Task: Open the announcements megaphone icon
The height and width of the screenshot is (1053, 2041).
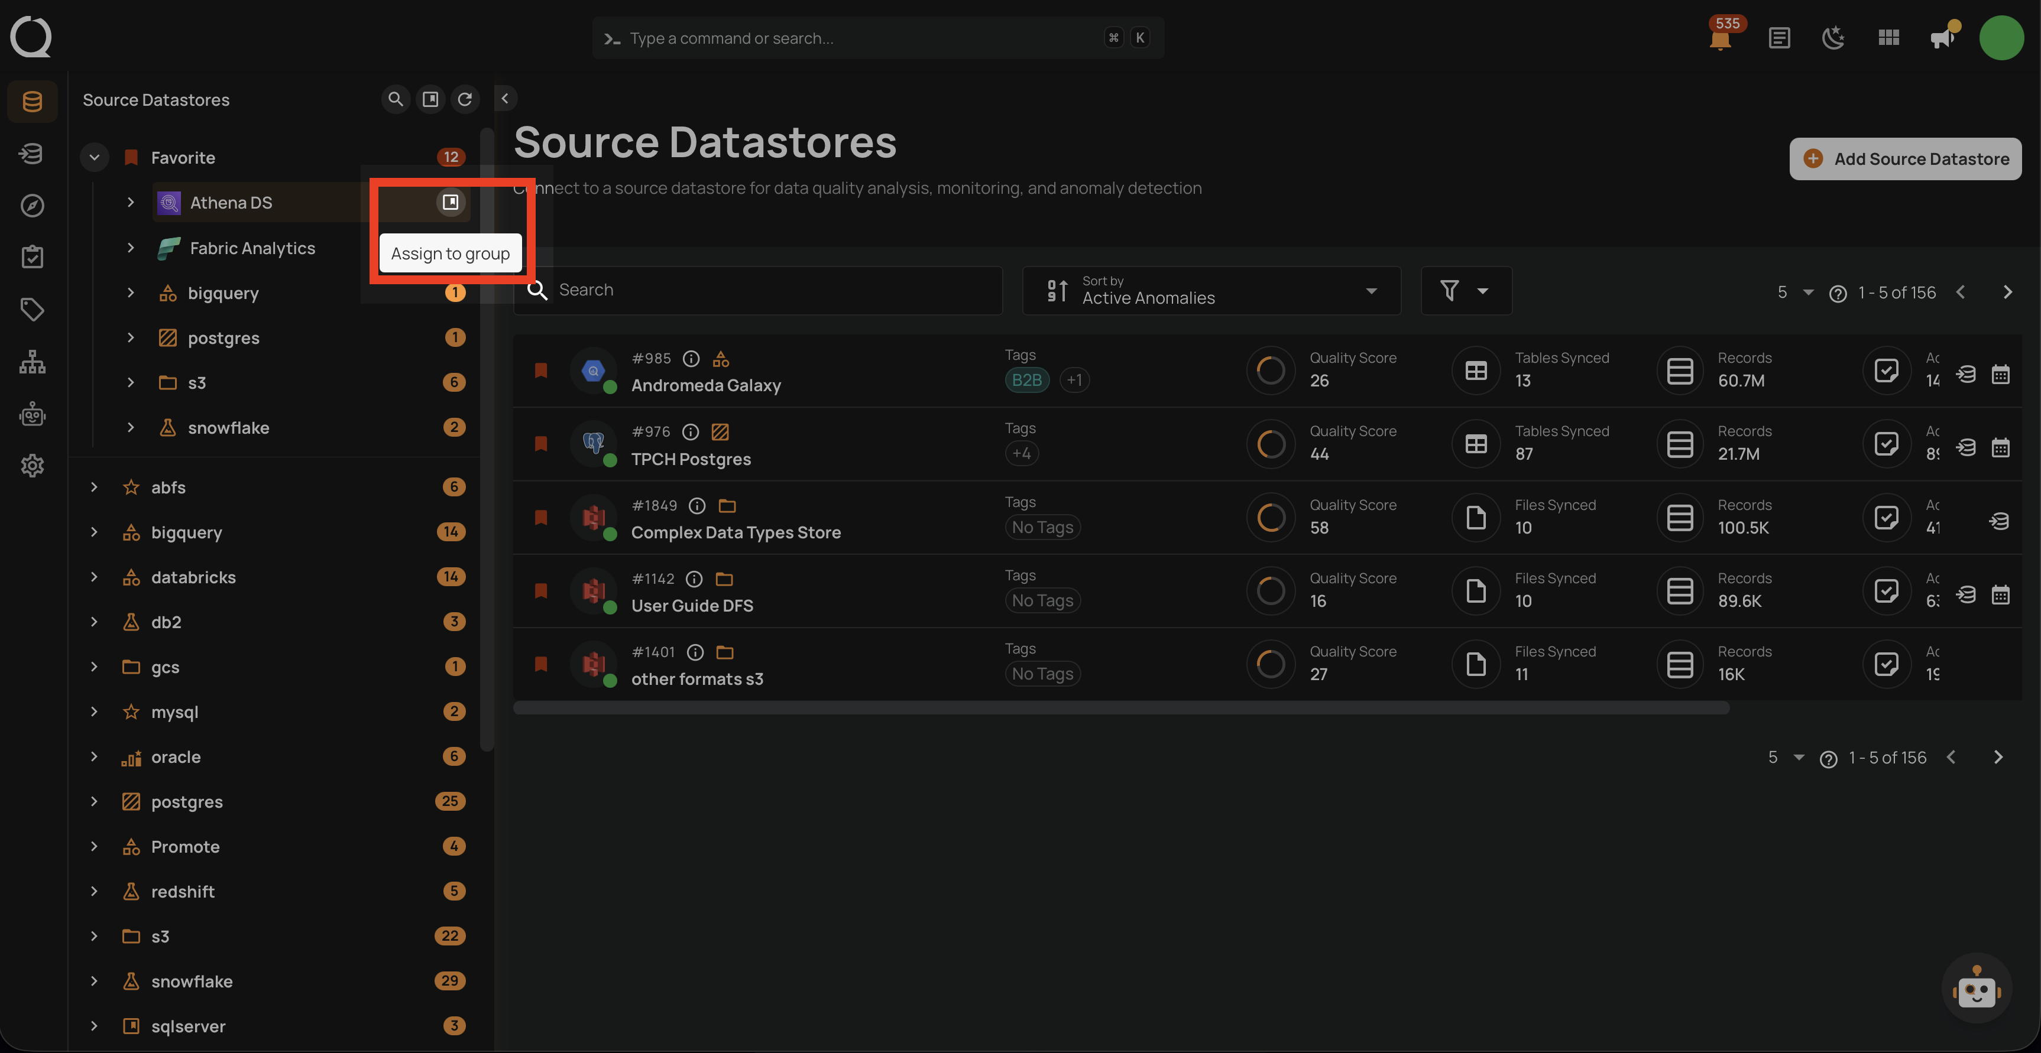Action: coord(1942,37)
